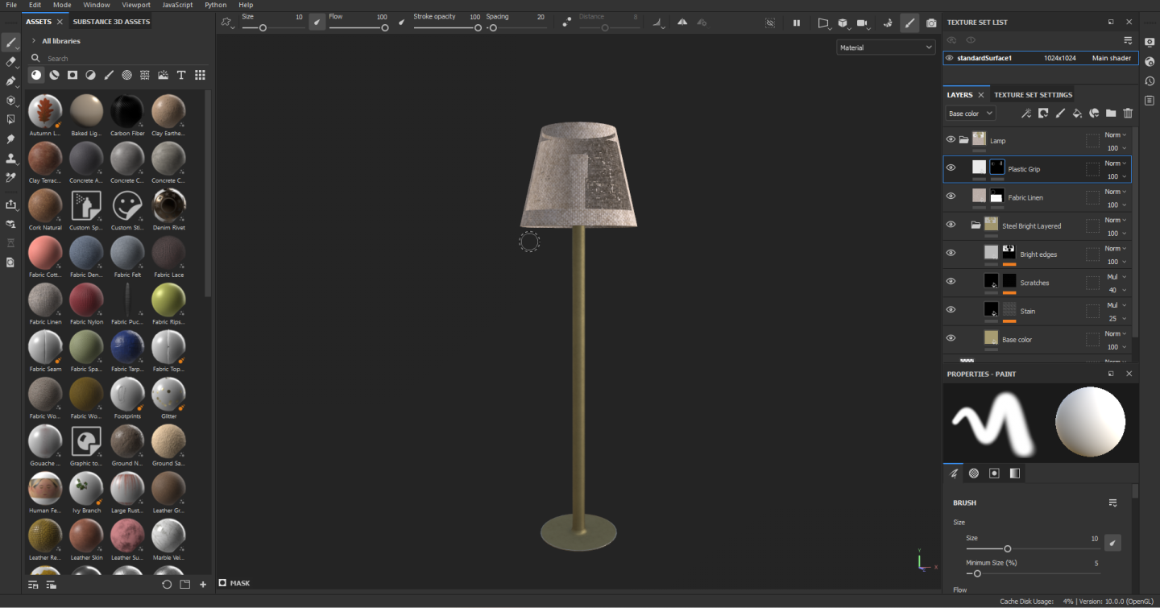Viewport: 1160px width, 608px height.
Task: Adjust the Minimum Size slider in Properties
Action: (1033, 573)
